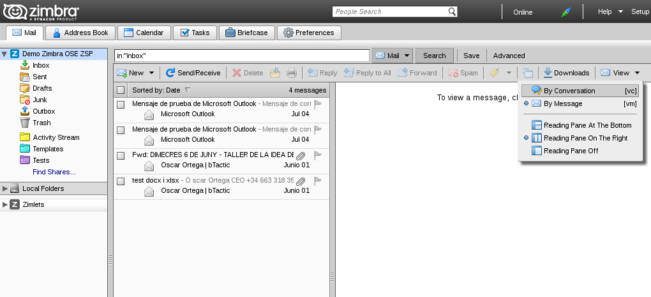This screenshot has height=297, width=651.
Task: Click the tag icon in toolbar
Action: pos(494,73)
